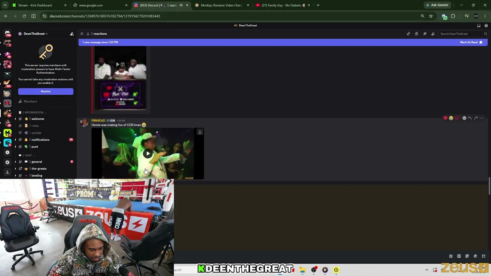Click Mark As Read button
Screen dimensions: 491x276
click(x=471, y=42)
